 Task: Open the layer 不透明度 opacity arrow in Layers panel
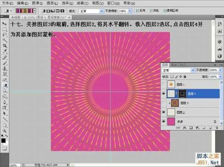point(220,70)
